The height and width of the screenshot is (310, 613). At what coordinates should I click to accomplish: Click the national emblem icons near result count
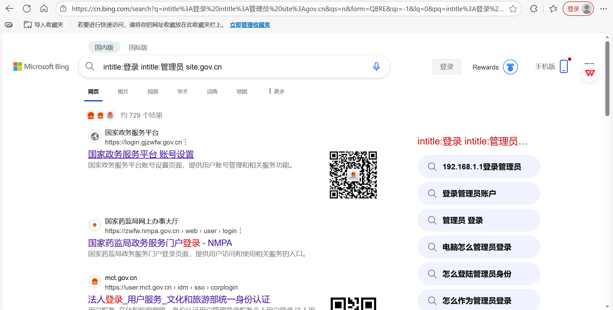tap(100, 115)
